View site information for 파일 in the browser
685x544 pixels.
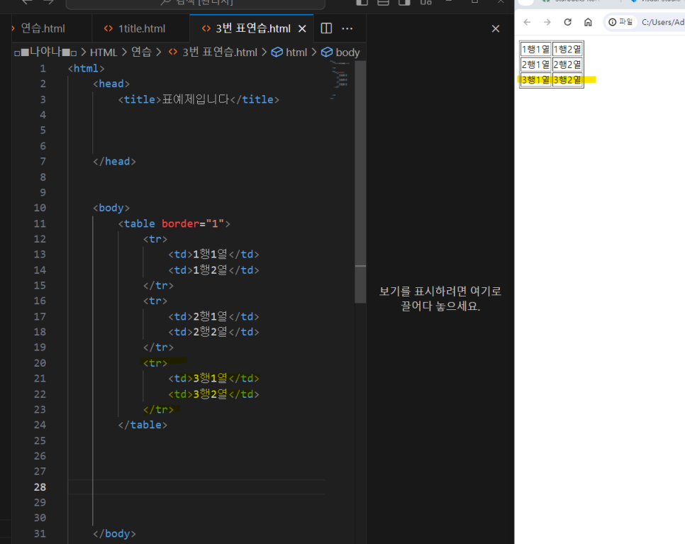click(x=620, y=22)
